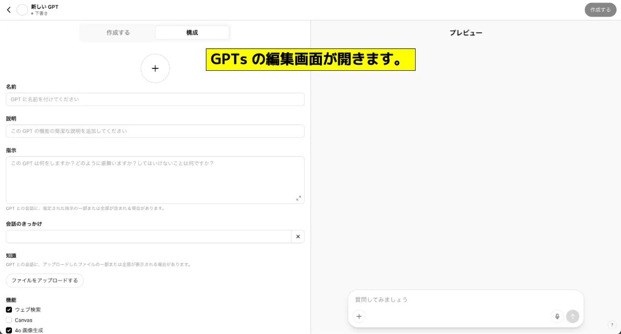Uncheck the 4o 画像生成 checkbox

(x=9, y=330)
